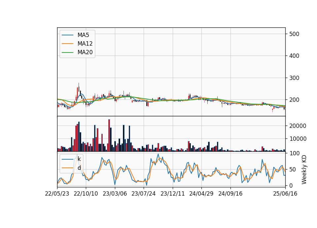
Task: Click the Weekly KD axis title
Action: point(304,170)
